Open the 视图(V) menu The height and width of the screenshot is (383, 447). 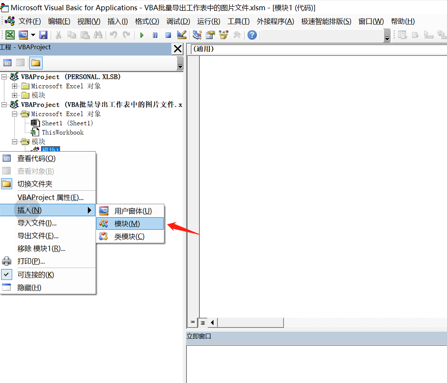click(x=89, y=22)
